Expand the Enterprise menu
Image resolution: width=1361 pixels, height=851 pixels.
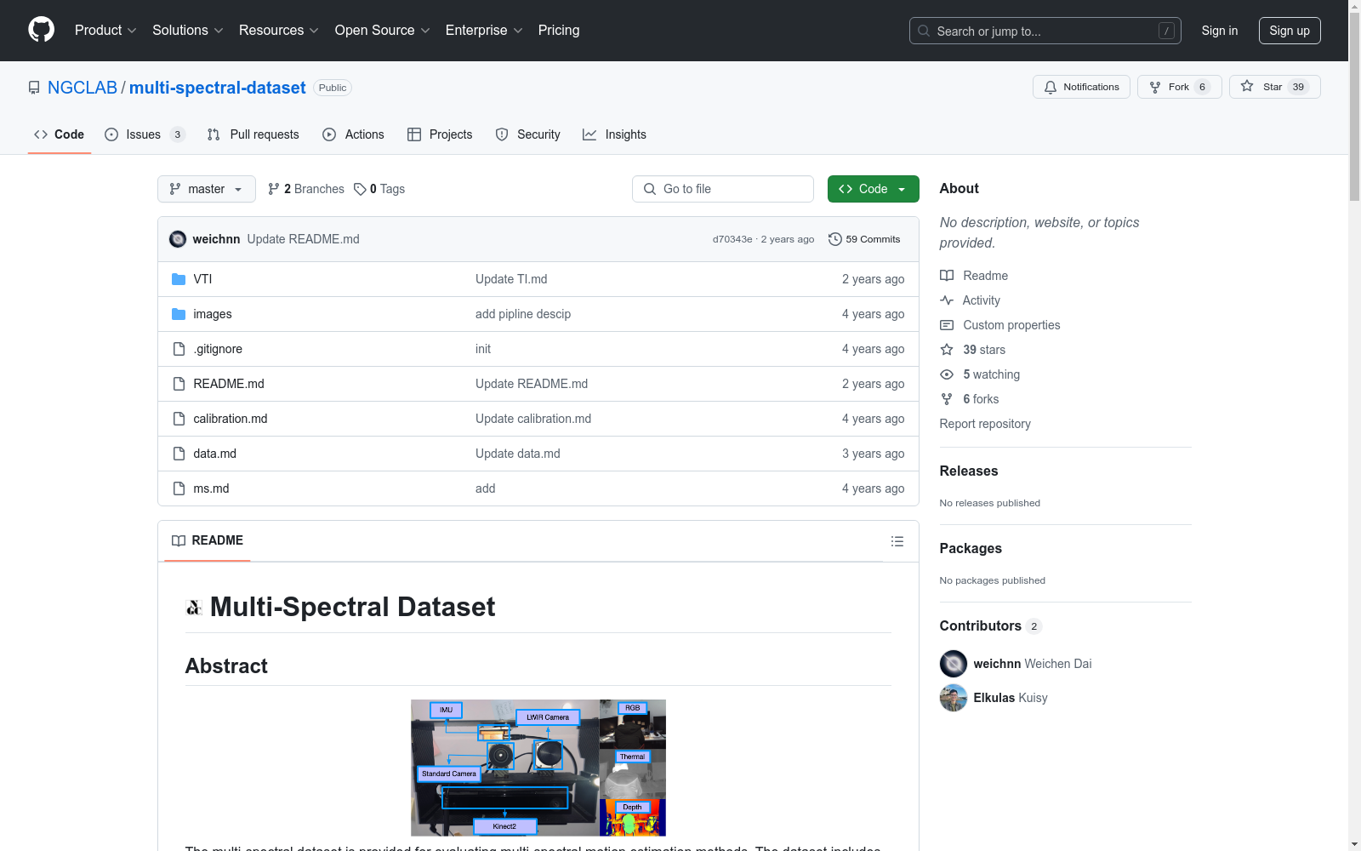coord(484,30)
